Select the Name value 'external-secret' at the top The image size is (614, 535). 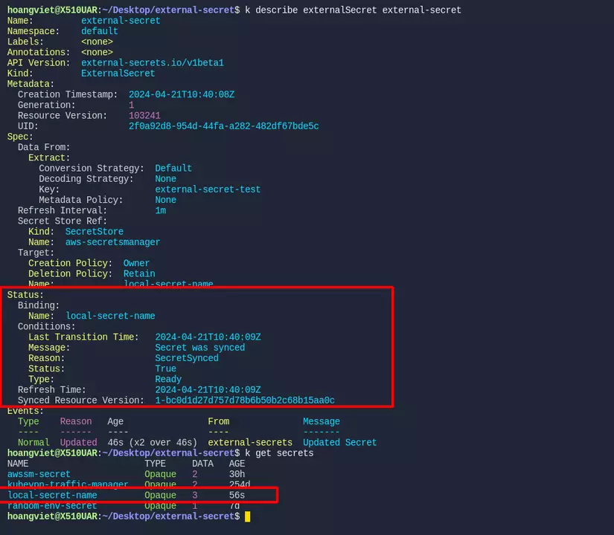tap(121, 21)
